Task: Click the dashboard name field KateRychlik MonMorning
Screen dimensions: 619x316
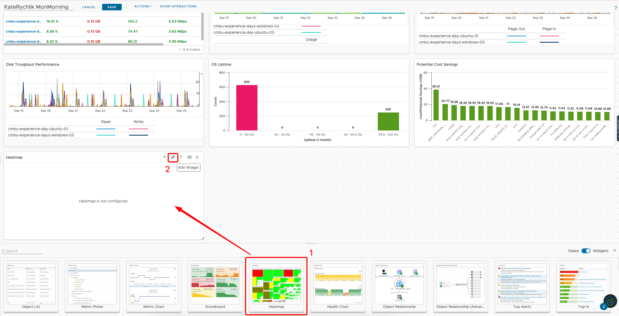Action: coord(37,7)
